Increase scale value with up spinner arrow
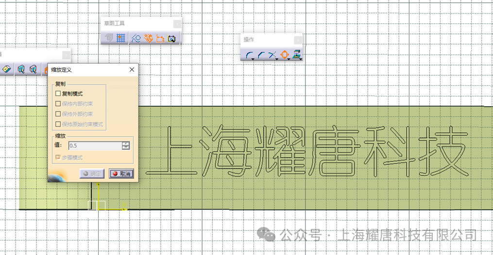Viewport: 493px width, 255px height. pos(126,143)
